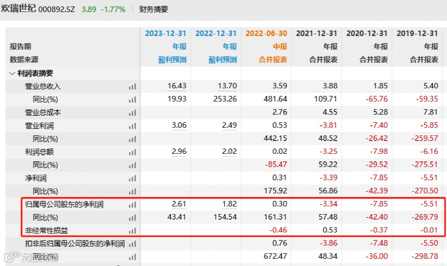The image size is (447, 266).
Task: Open chart icon for 扣非后归属母公司股东的净利润 row
Action: click(x=132, y=244)
